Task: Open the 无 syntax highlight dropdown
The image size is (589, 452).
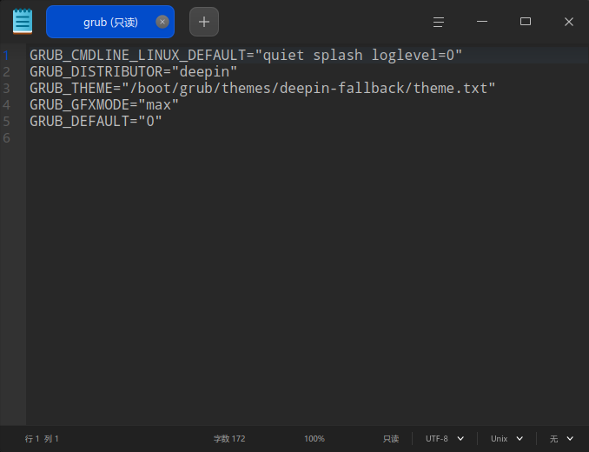Action: pyautogui.click(x=561, y=438)
